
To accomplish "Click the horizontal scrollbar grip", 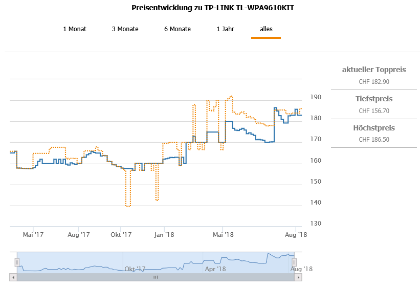I will click(156, 277).
